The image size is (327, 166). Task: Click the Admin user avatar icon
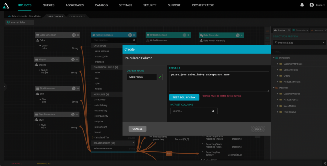click(x=312, y=5)
